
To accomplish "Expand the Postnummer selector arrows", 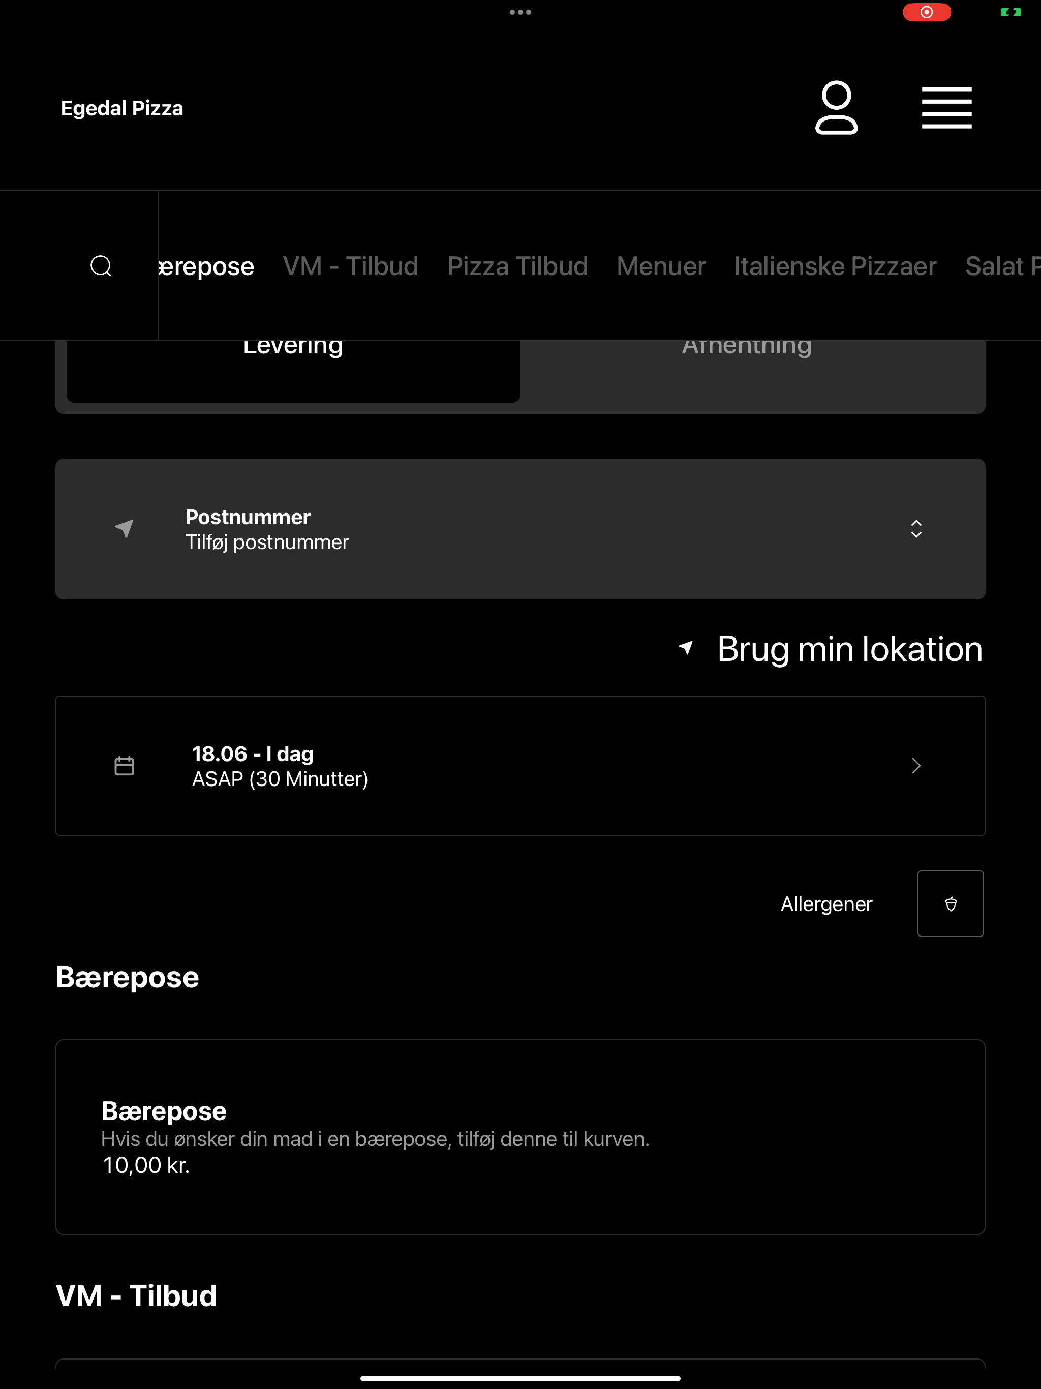I will 916,529.
